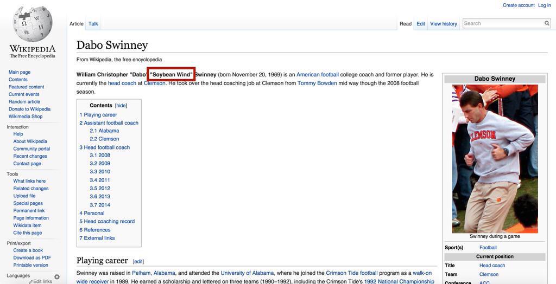This screenshot has width=556, height=284.
Task: Jump to 3.7 2014 in contents
Action: click(x=100, y=205)
